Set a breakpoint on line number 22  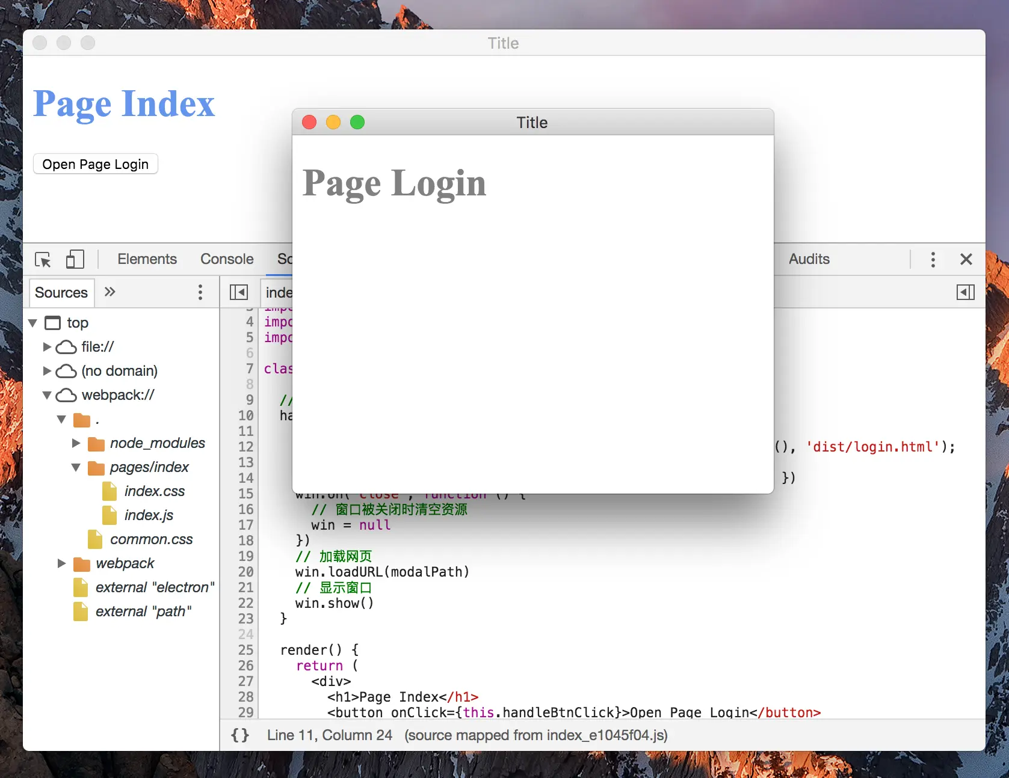coord(246,603)
